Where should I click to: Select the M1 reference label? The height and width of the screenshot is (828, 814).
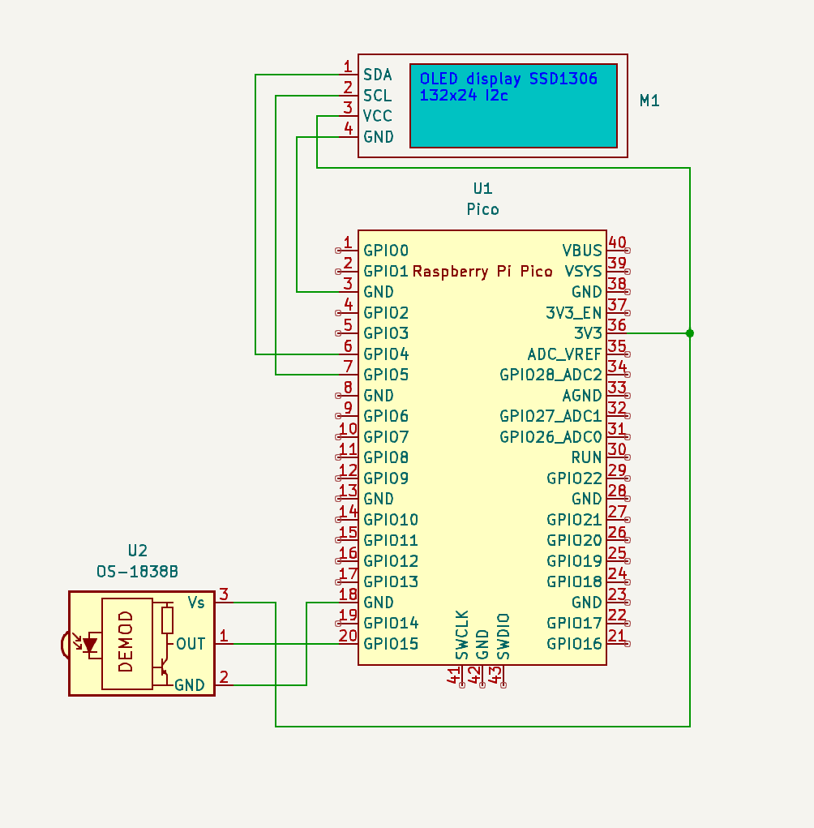click(649, 101)
